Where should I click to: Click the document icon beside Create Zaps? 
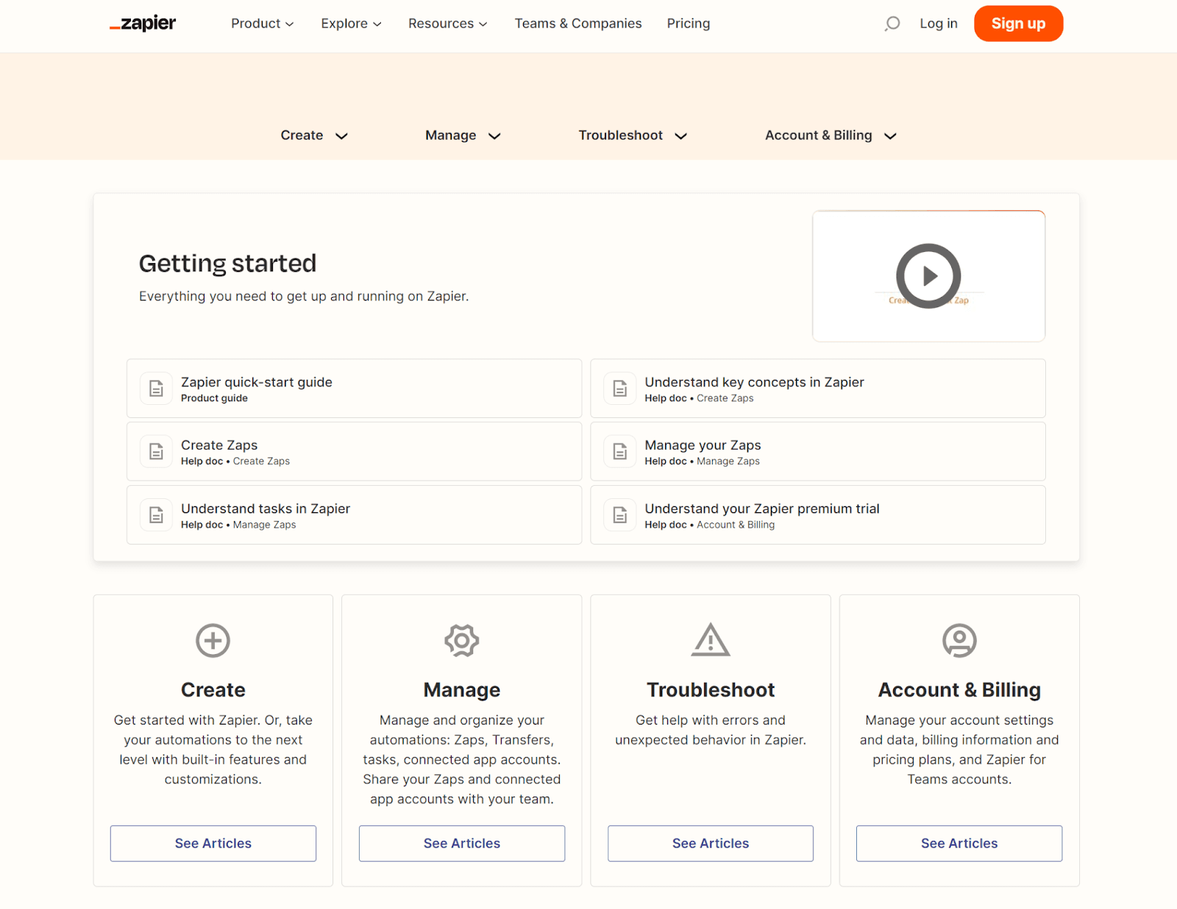pos(156,451)
